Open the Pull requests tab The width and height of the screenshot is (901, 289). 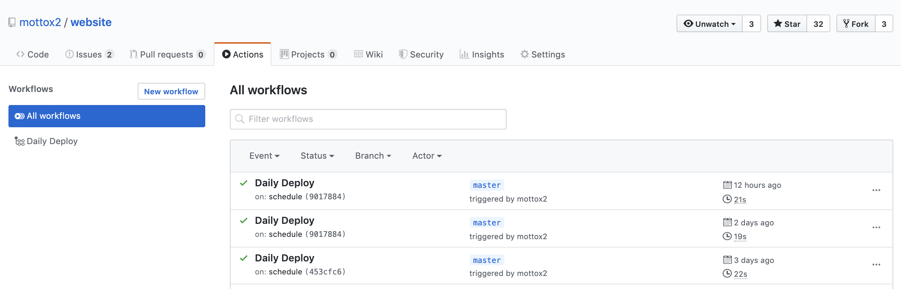[167, 54]
